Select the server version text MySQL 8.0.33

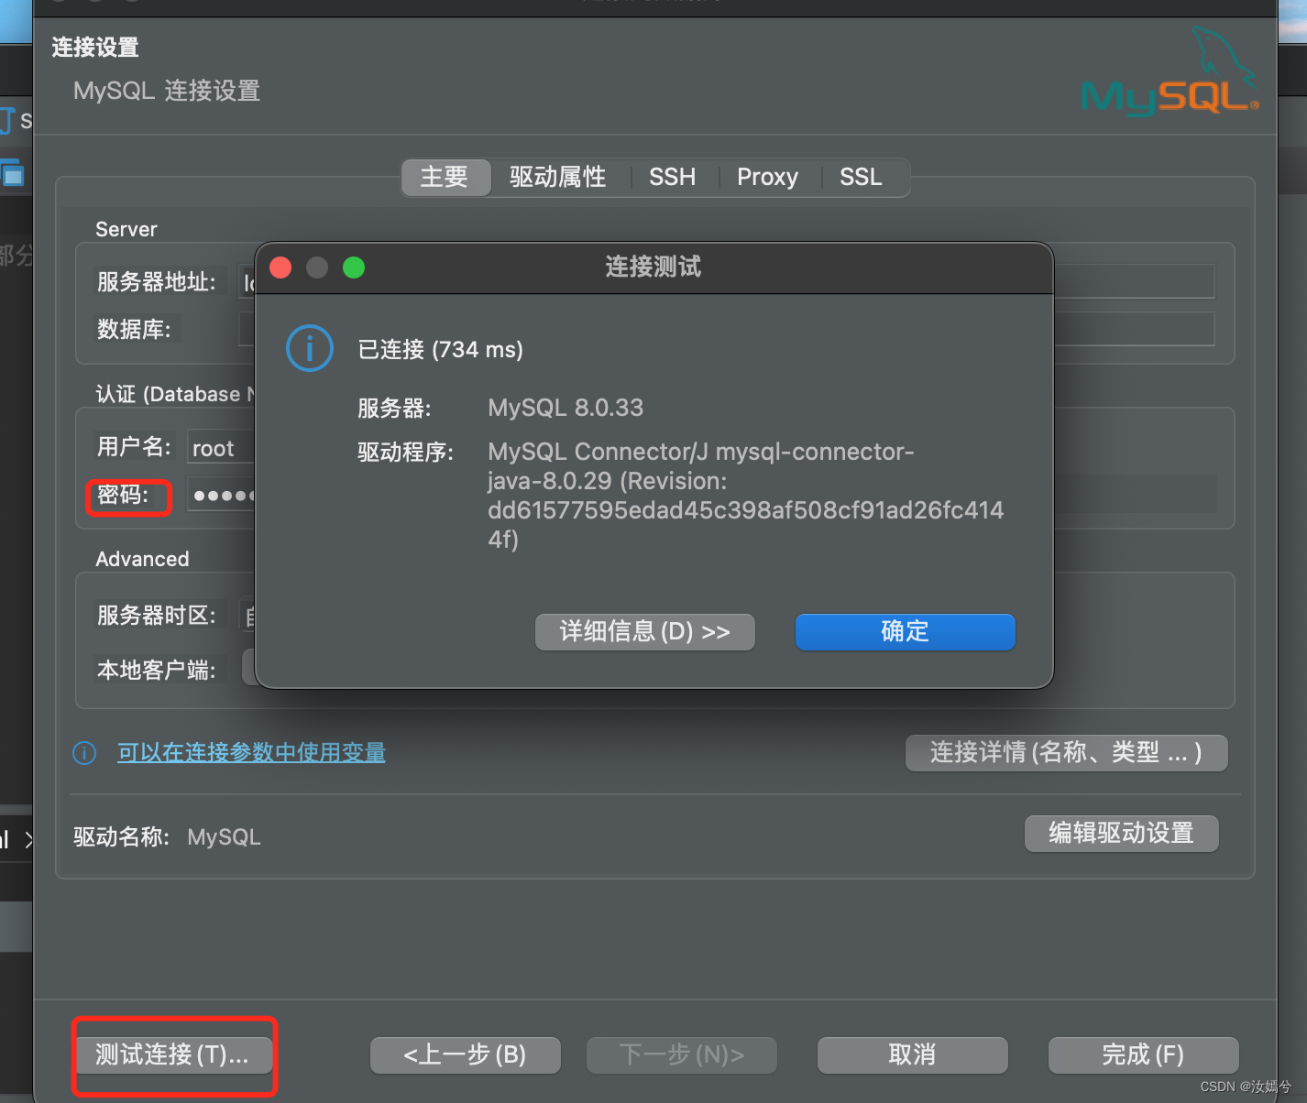coord(566,408)
